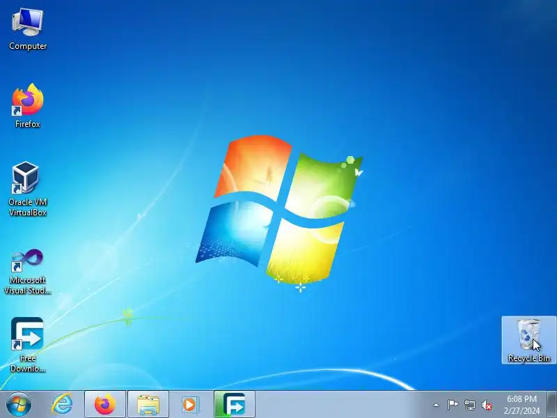Launch Internet Explorer from the taskbar
This screenshot has width=557, height=418.
(62, 405)
